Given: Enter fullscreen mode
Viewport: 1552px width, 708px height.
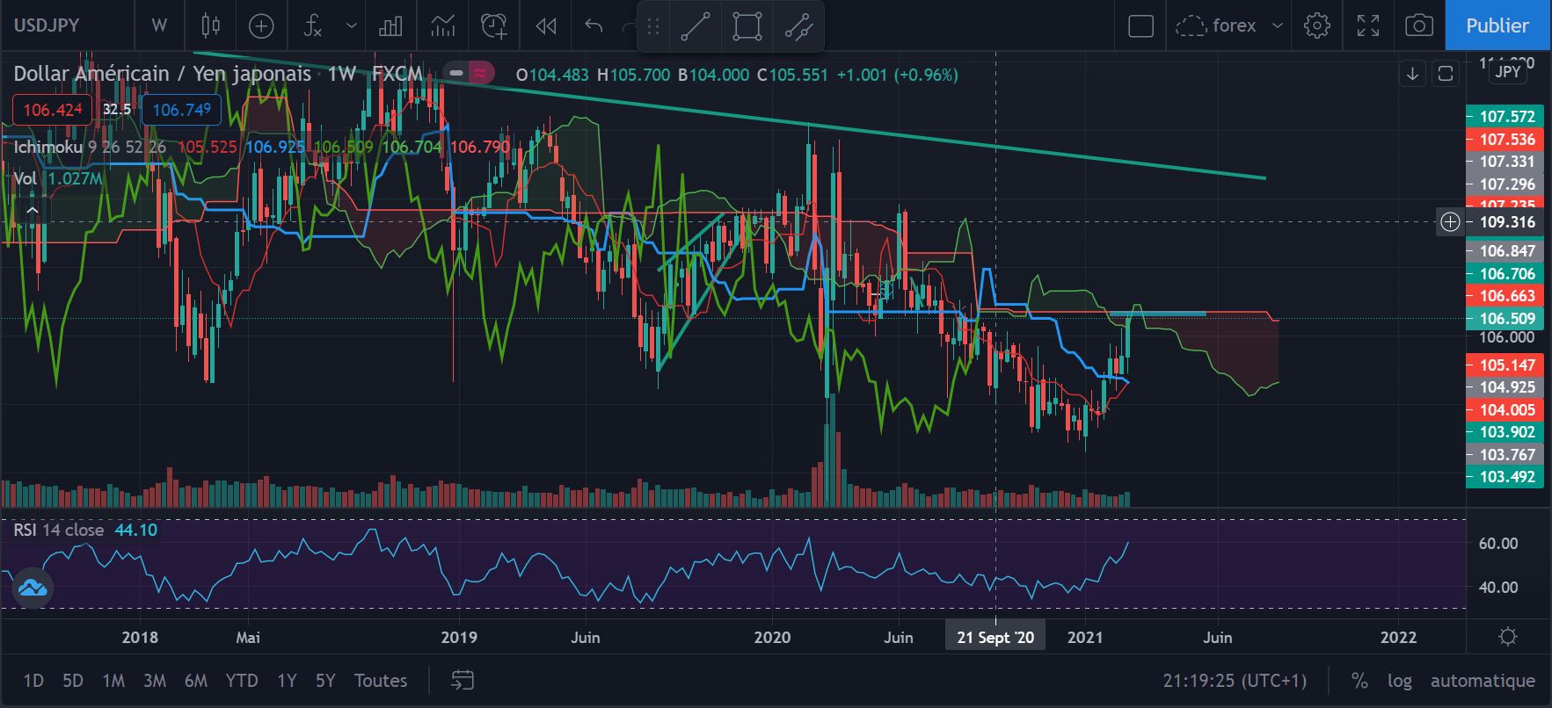Looking at the screenshot, I should point(1368,26).
